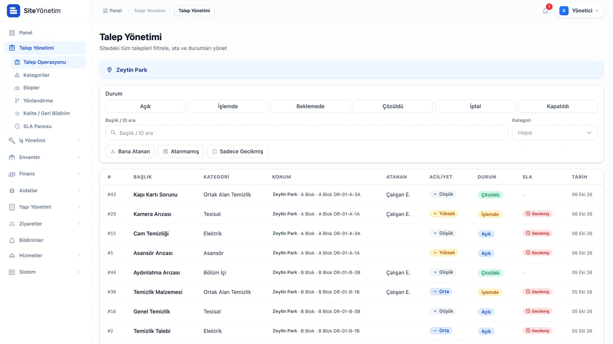This screenshot has height=344, width=613.
Task: Click the Yüksek urgency badge for Asansör Arızası
Action: coord(444,253)
